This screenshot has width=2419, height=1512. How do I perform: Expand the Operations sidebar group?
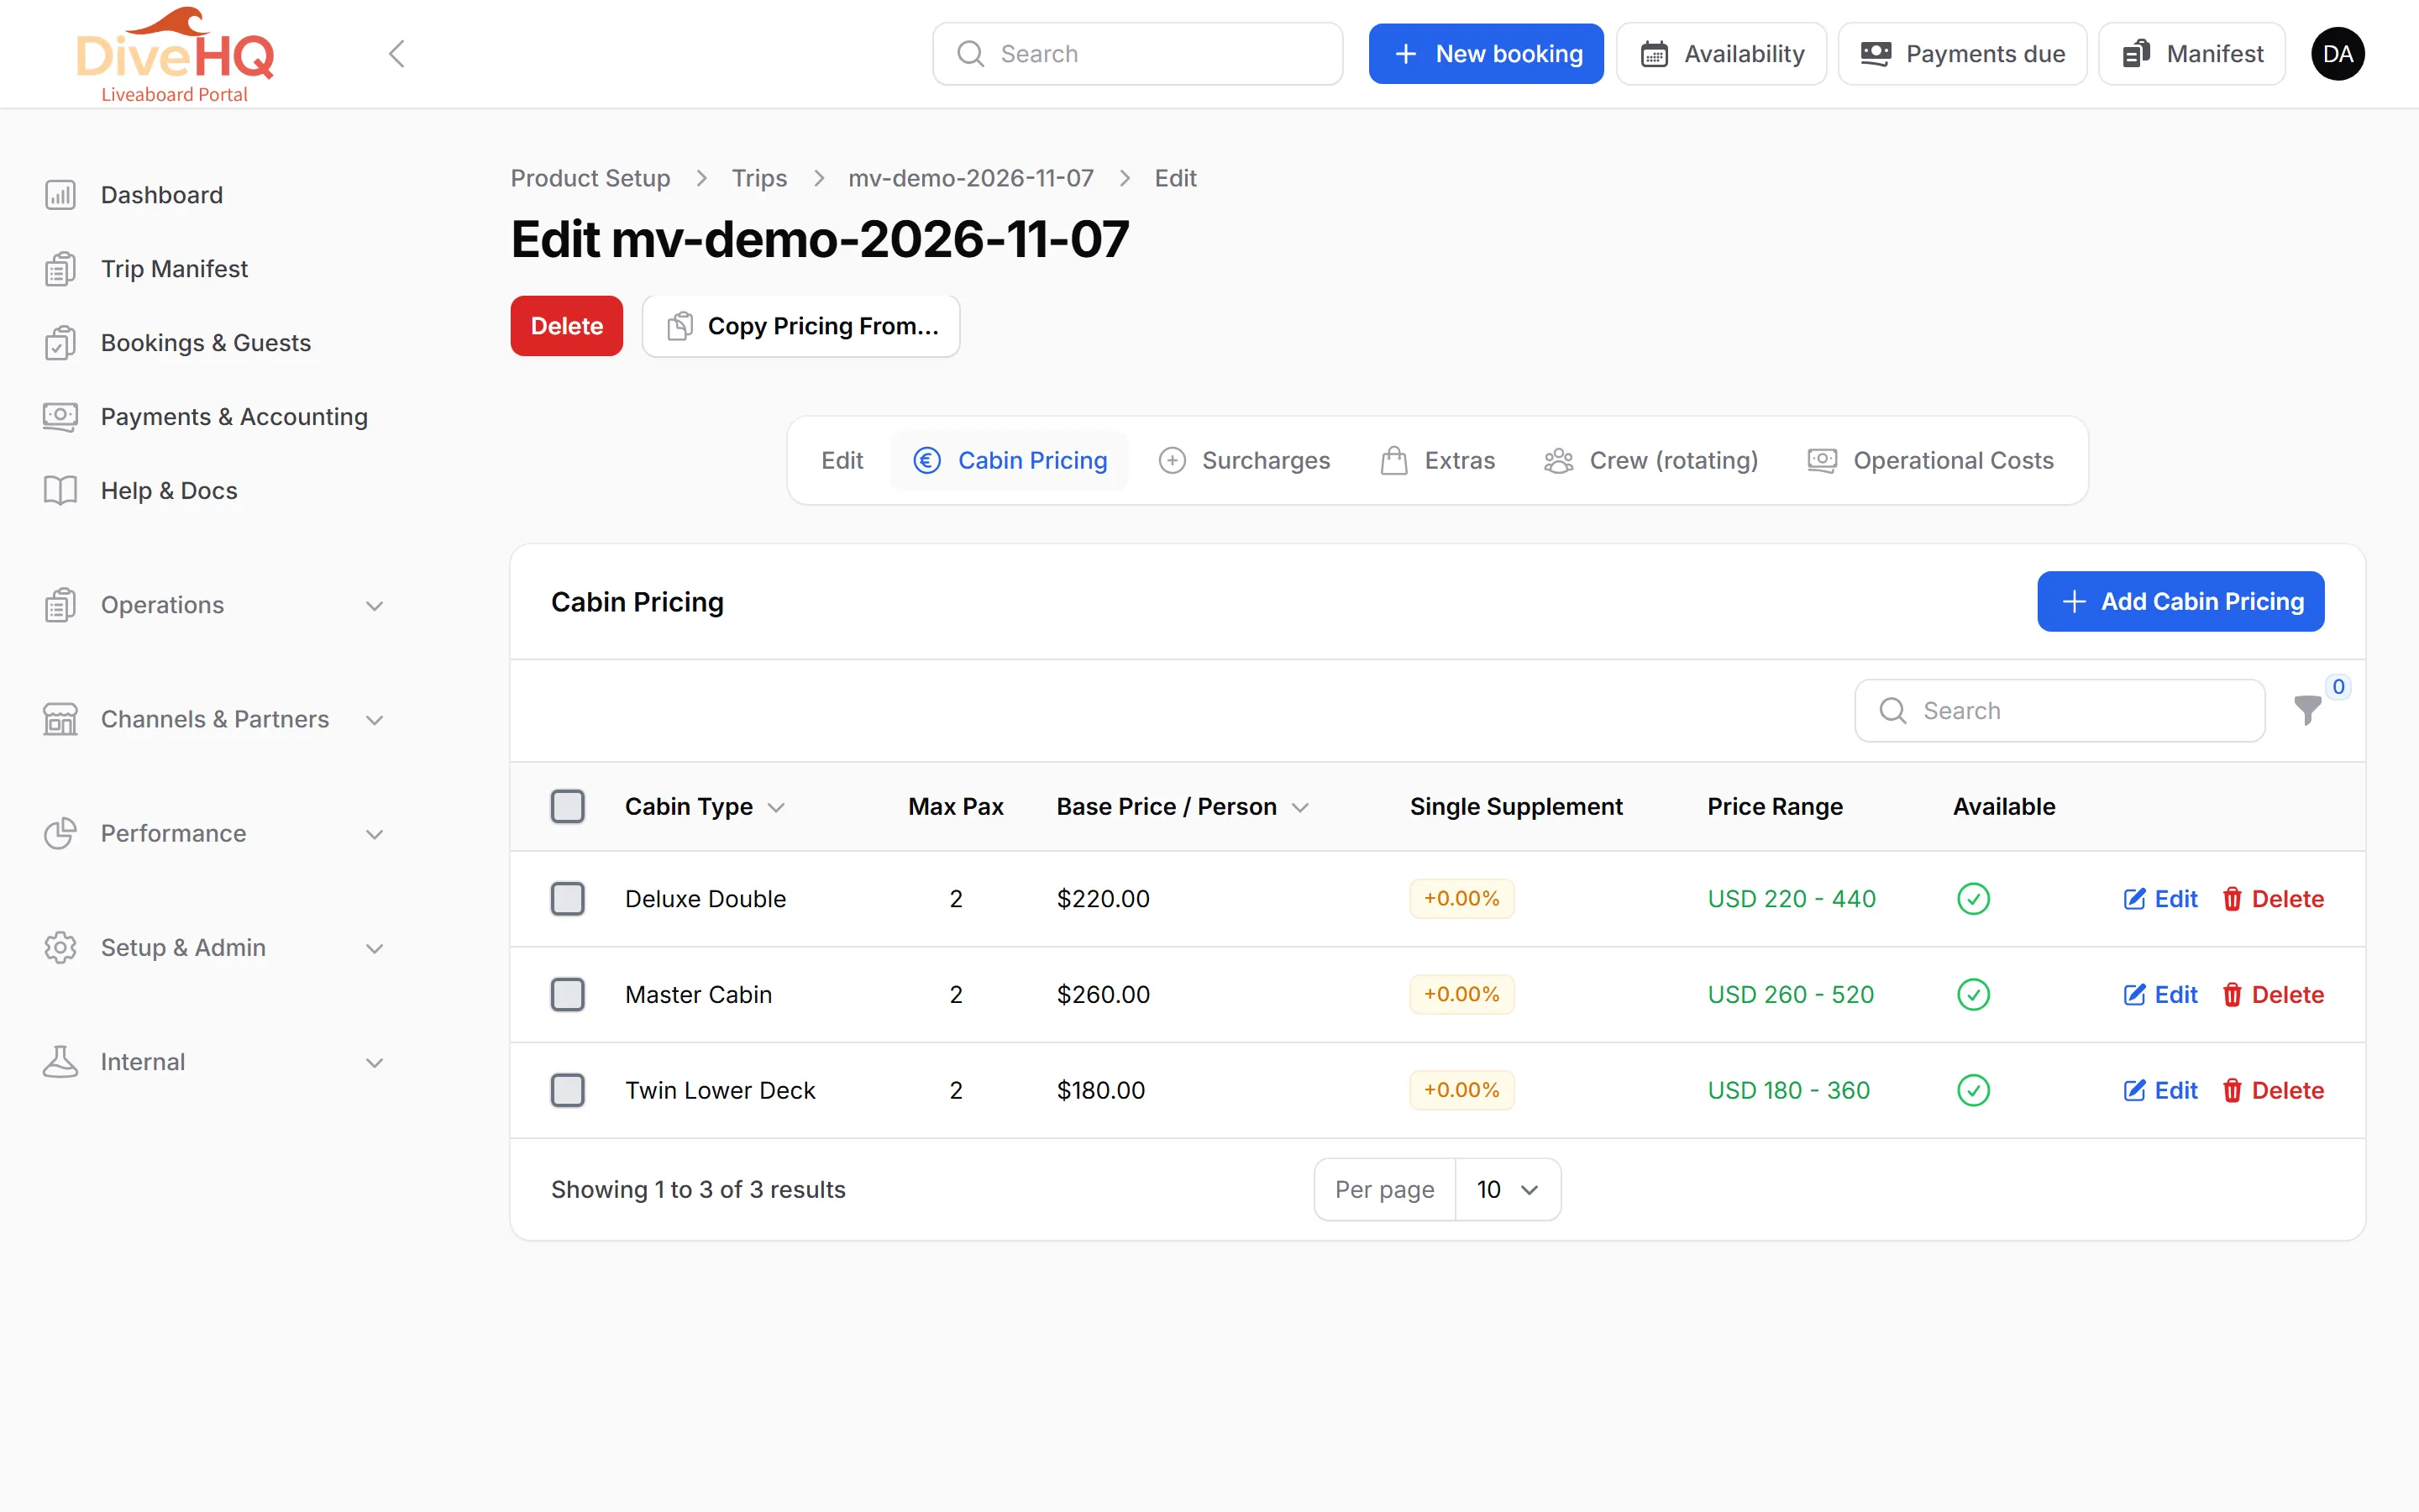(215, 605)
